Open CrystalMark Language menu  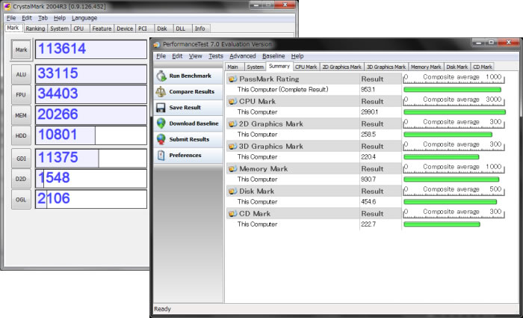(x=84, y=18)
